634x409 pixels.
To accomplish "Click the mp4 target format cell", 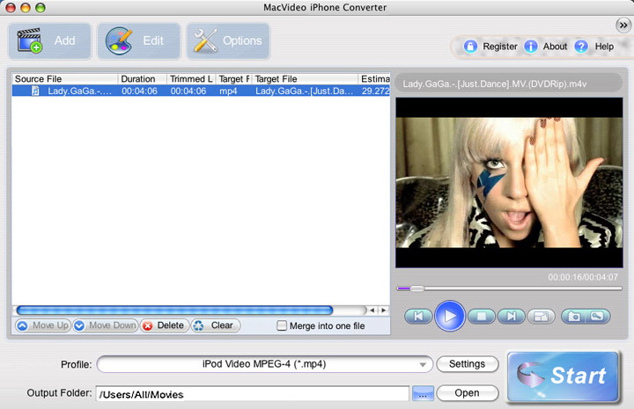I will (228, 91).
